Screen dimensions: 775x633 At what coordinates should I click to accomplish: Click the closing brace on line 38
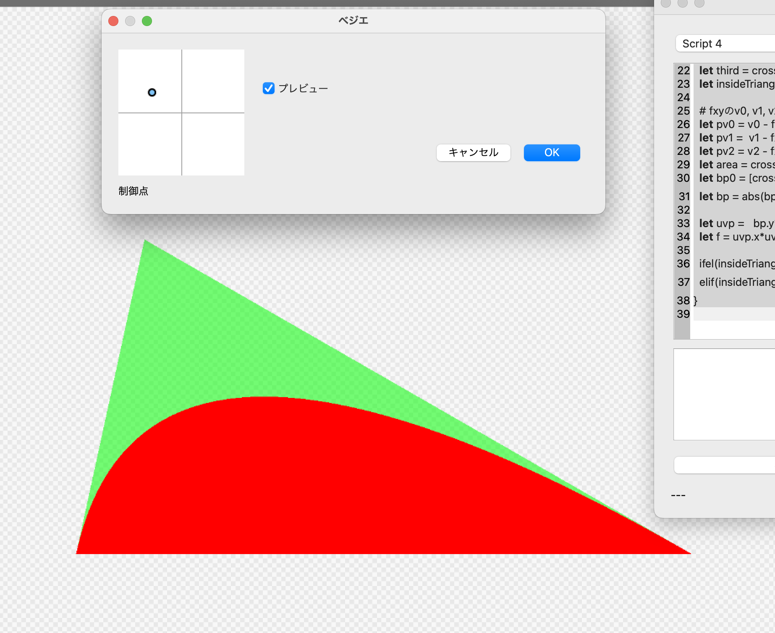coord(696,301)
